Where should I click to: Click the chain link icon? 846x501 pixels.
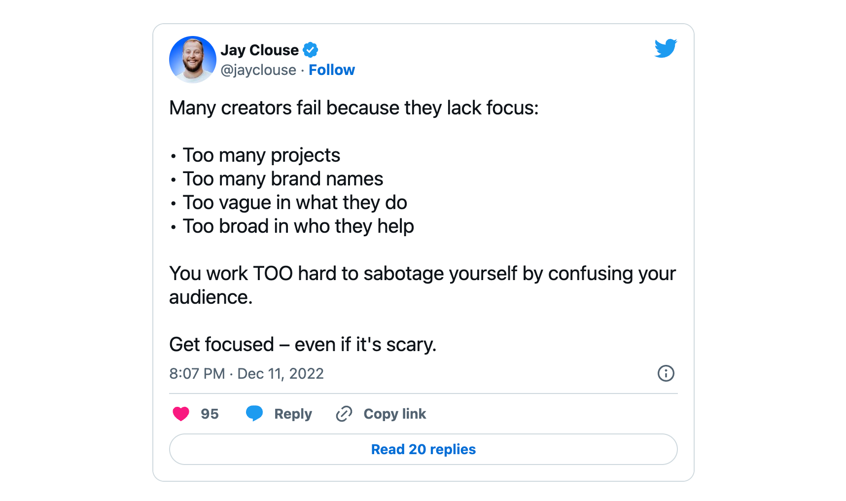344,414
